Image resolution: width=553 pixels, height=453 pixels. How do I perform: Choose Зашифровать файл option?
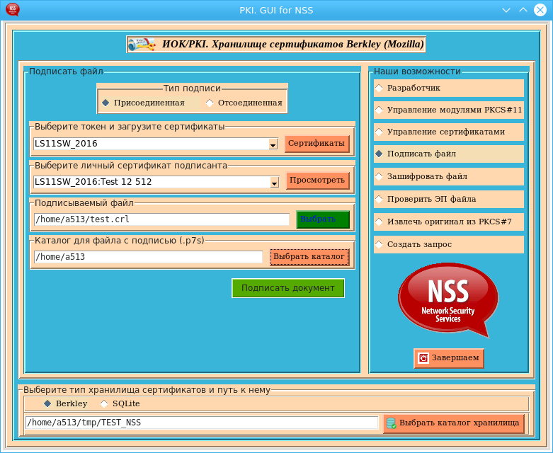coord(449,176)
